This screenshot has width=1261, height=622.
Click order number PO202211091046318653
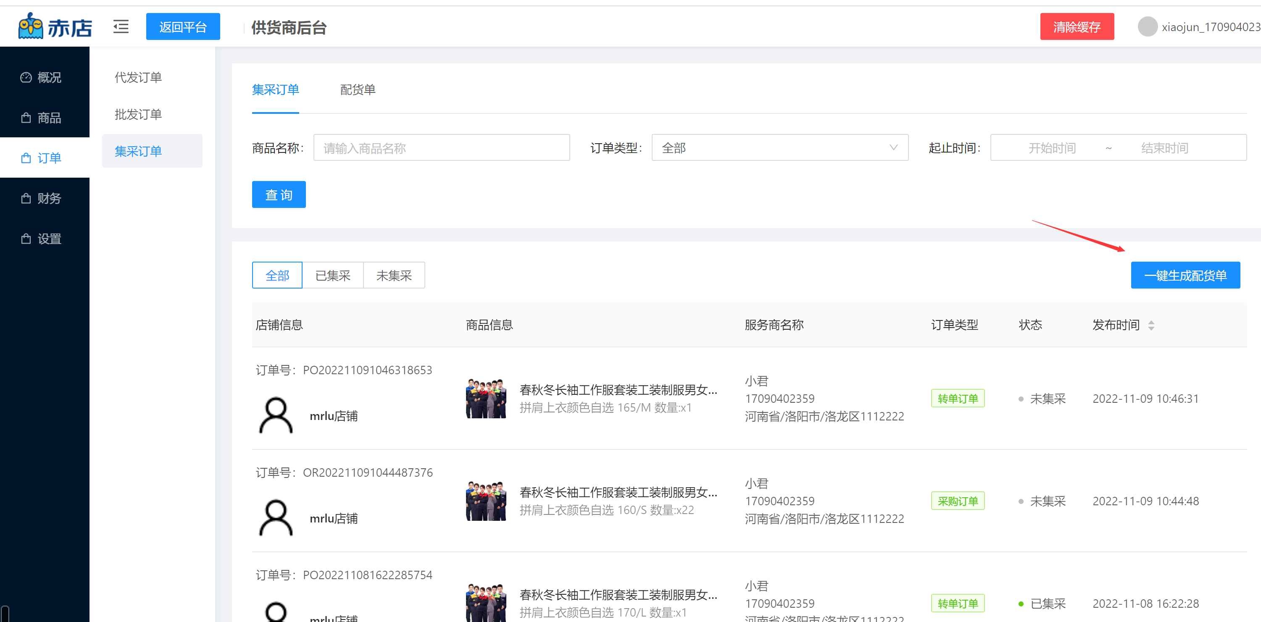pyautogui.click(x=367, y=370)
